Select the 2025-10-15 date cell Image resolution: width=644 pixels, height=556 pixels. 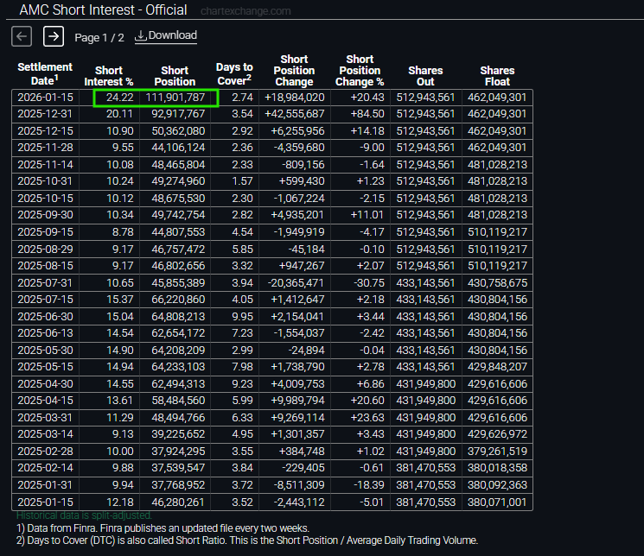(45, 199)
